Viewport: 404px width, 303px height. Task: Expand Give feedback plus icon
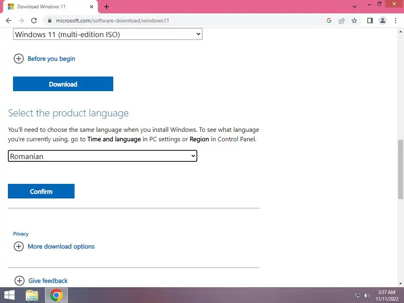pos(19,281)
